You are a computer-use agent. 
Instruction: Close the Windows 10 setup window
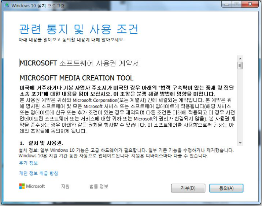tap(250, 4)
